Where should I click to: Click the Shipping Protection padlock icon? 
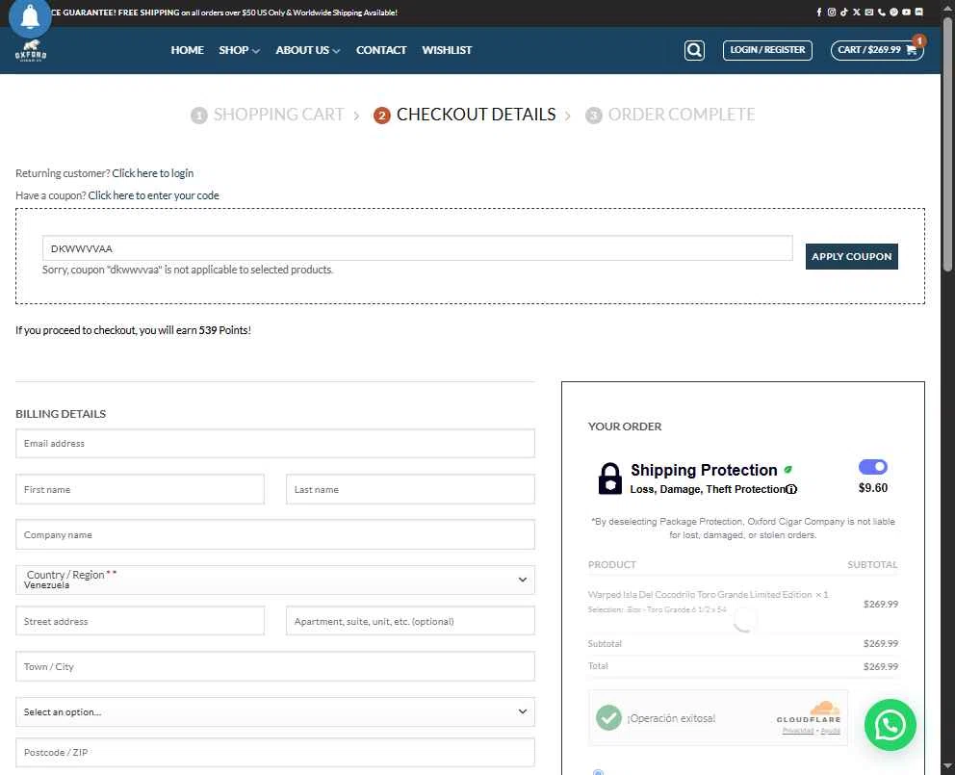609,478
